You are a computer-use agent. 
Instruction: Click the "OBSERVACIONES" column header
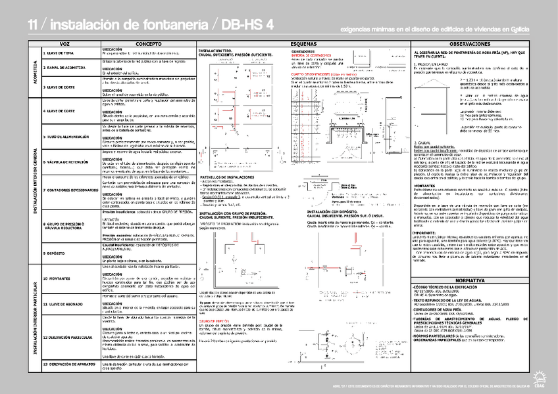point(470,44)
